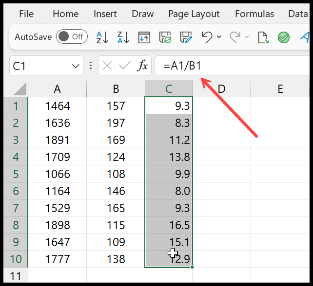313x286 pixels.
Task: Click cell containing 1464
Action: [x=58, y=106]
